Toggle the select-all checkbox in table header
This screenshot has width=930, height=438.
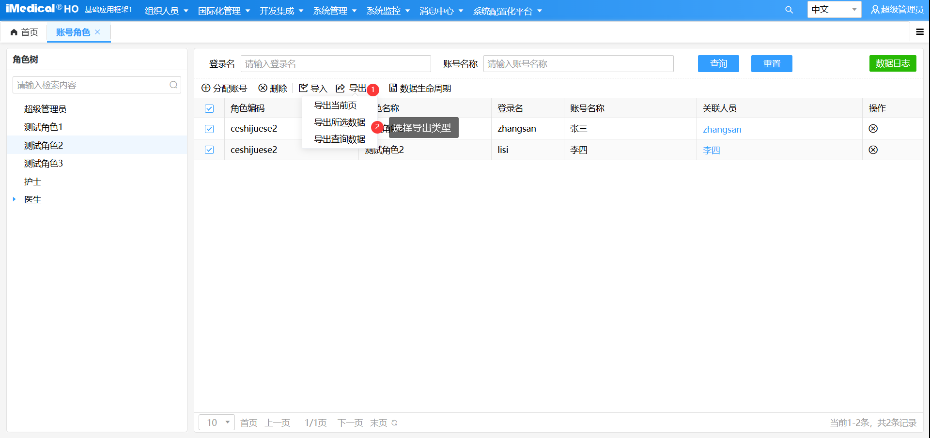click(x=209, y=108)
